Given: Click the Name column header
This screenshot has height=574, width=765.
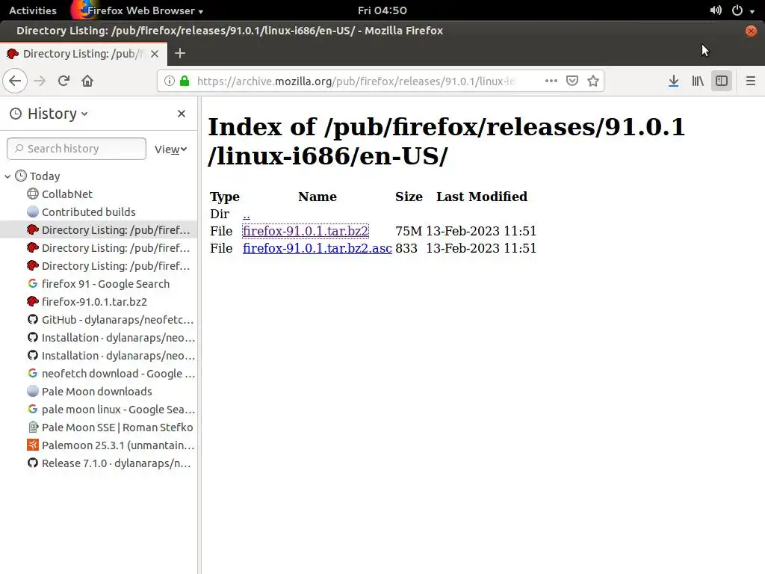Looking at the screenshot, I should click(x=317, y=197).
